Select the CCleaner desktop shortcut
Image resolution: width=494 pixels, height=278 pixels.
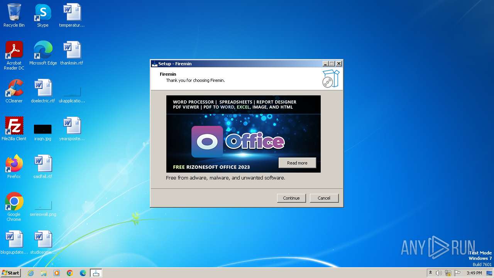(x=14, y=91)
